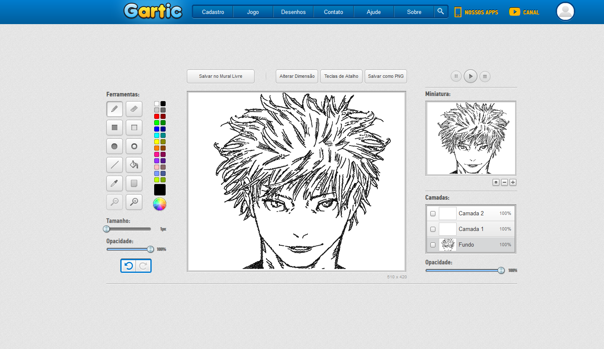604x349 pixels.
Task: Choose the filled rectangle tool
Action: [114, 127]
